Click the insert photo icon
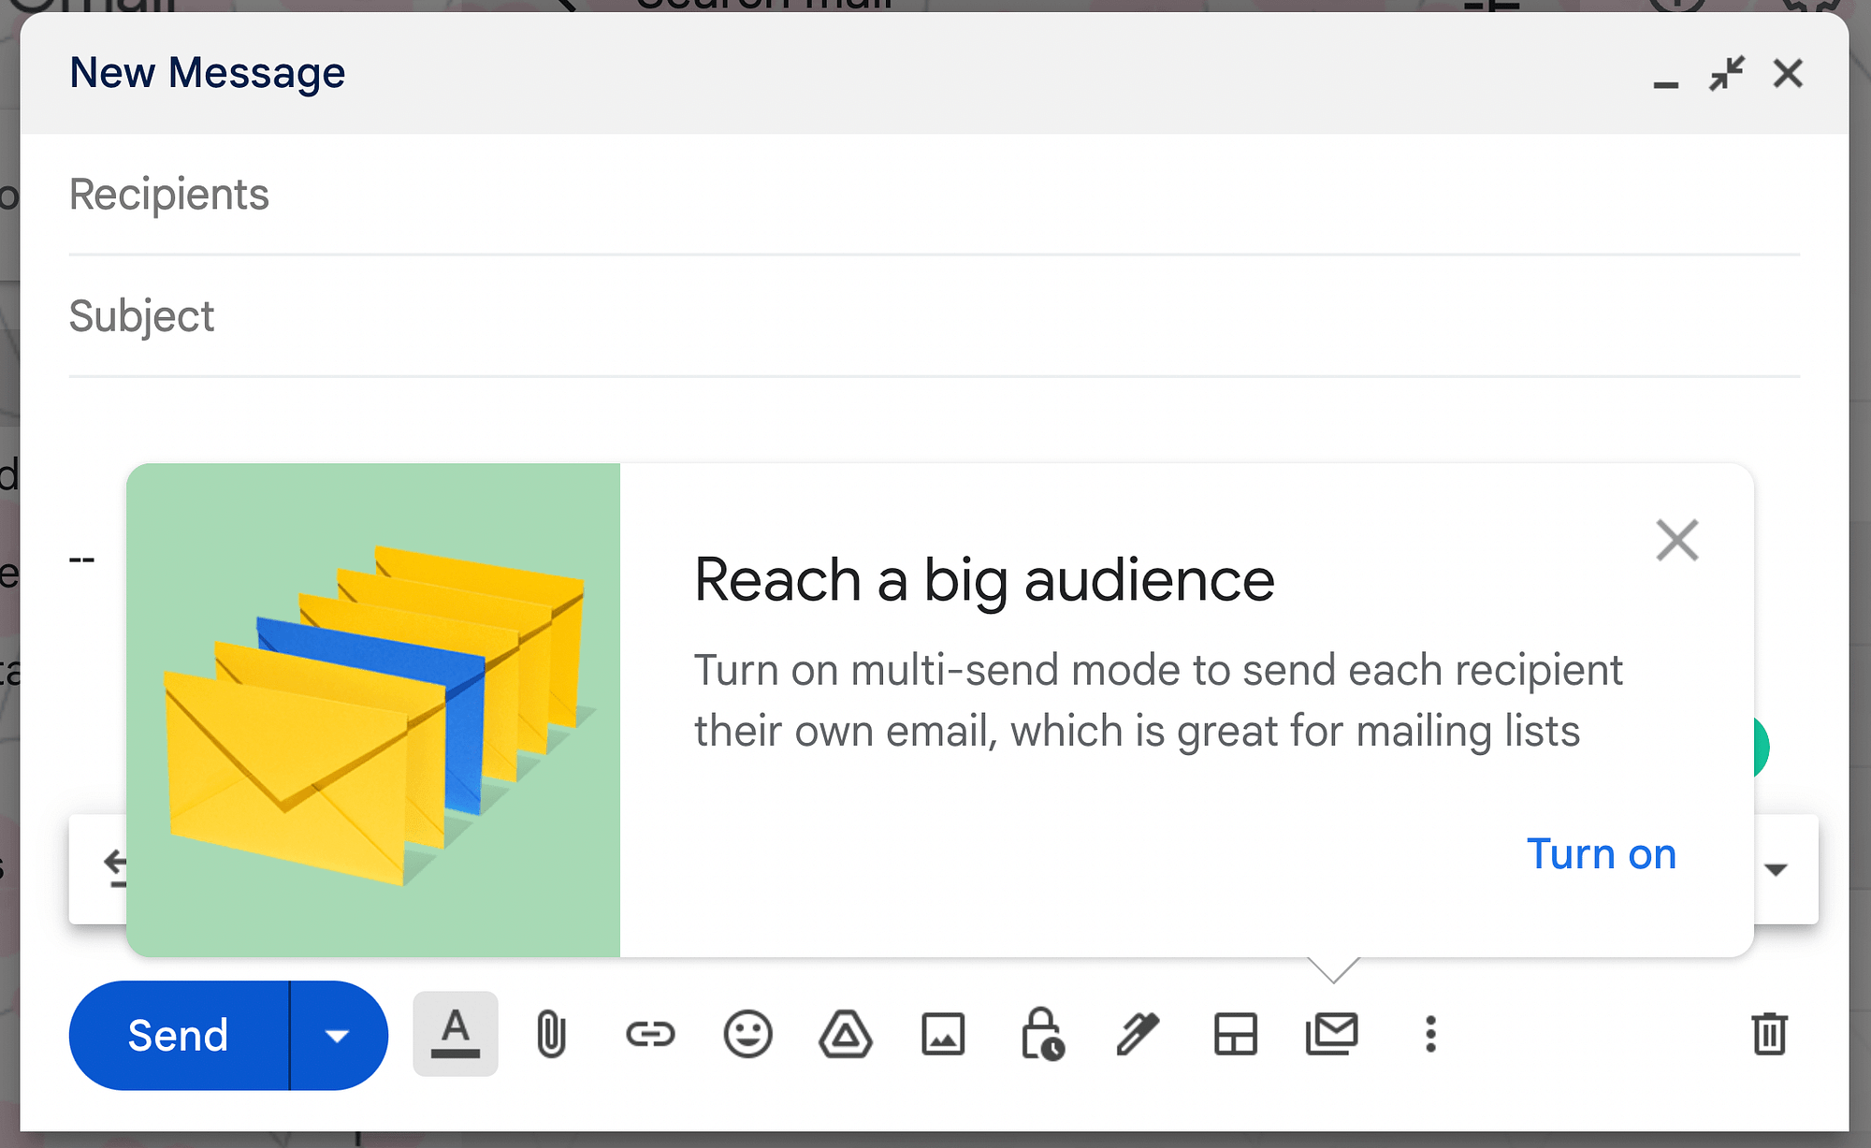Image resolution: width=1871 pixels, height=1148 pixels. 945,1035
